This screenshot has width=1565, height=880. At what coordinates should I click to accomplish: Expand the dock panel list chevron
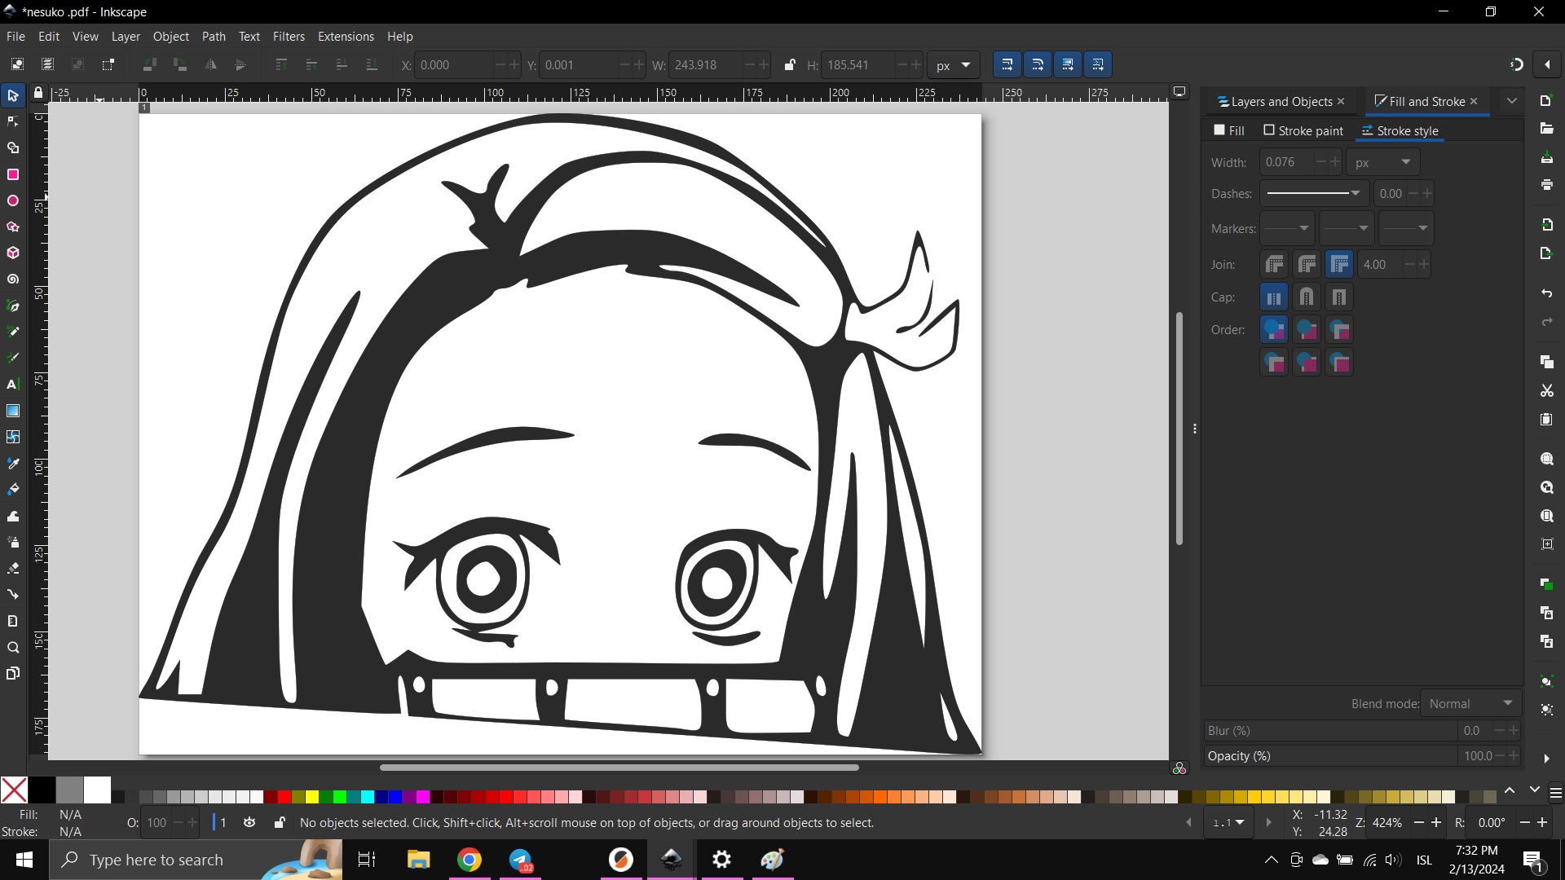[1512, 101]
